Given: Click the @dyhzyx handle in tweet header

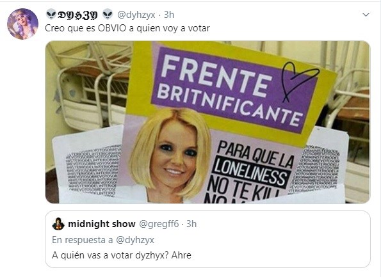Looking at the screenshot, I should (x=136, y=15).
